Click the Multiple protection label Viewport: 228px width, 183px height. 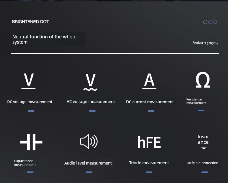203,163
